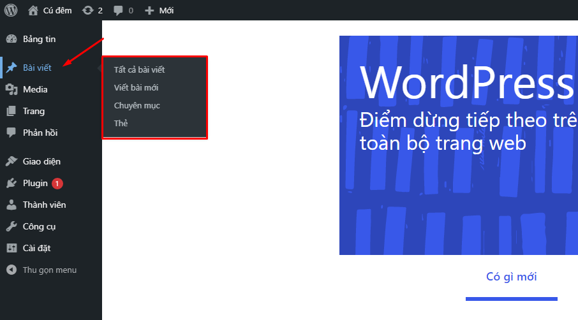Click the Bài viết pushpin icon
578x320 pixels.
point(11,68)
